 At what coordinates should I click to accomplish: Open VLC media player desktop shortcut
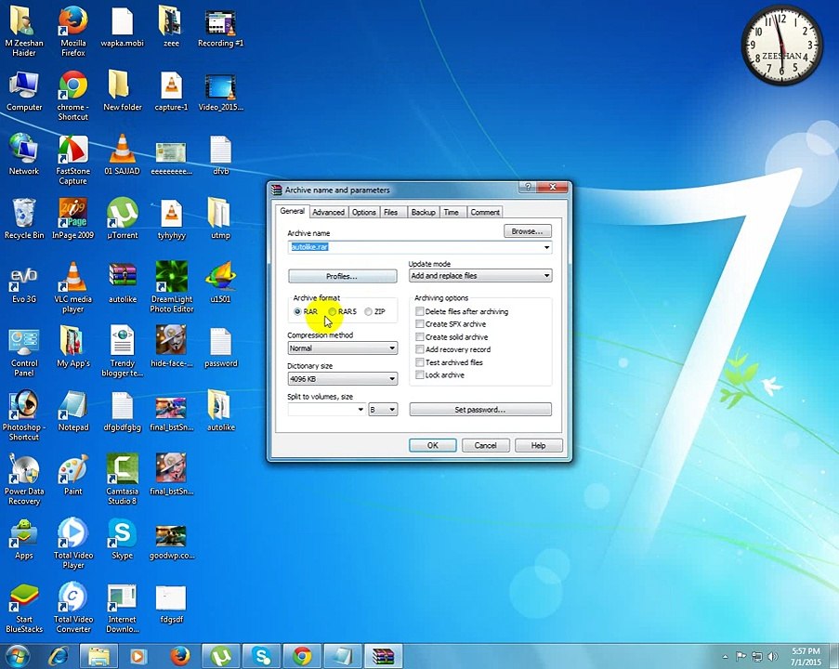[73, 287]
